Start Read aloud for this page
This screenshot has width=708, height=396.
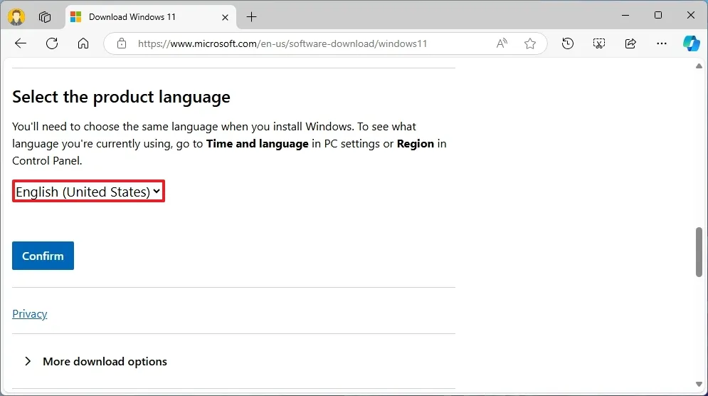coord(502,43)
